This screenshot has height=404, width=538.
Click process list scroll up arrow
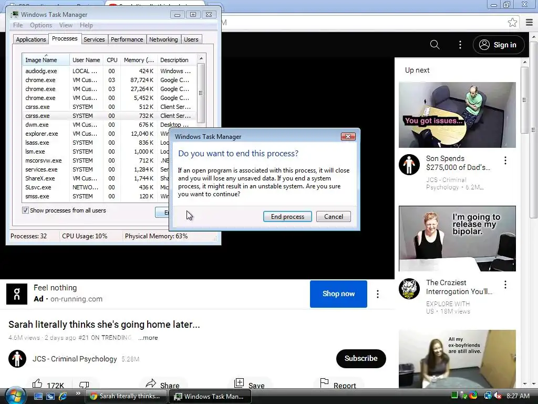tap(201, 59)
